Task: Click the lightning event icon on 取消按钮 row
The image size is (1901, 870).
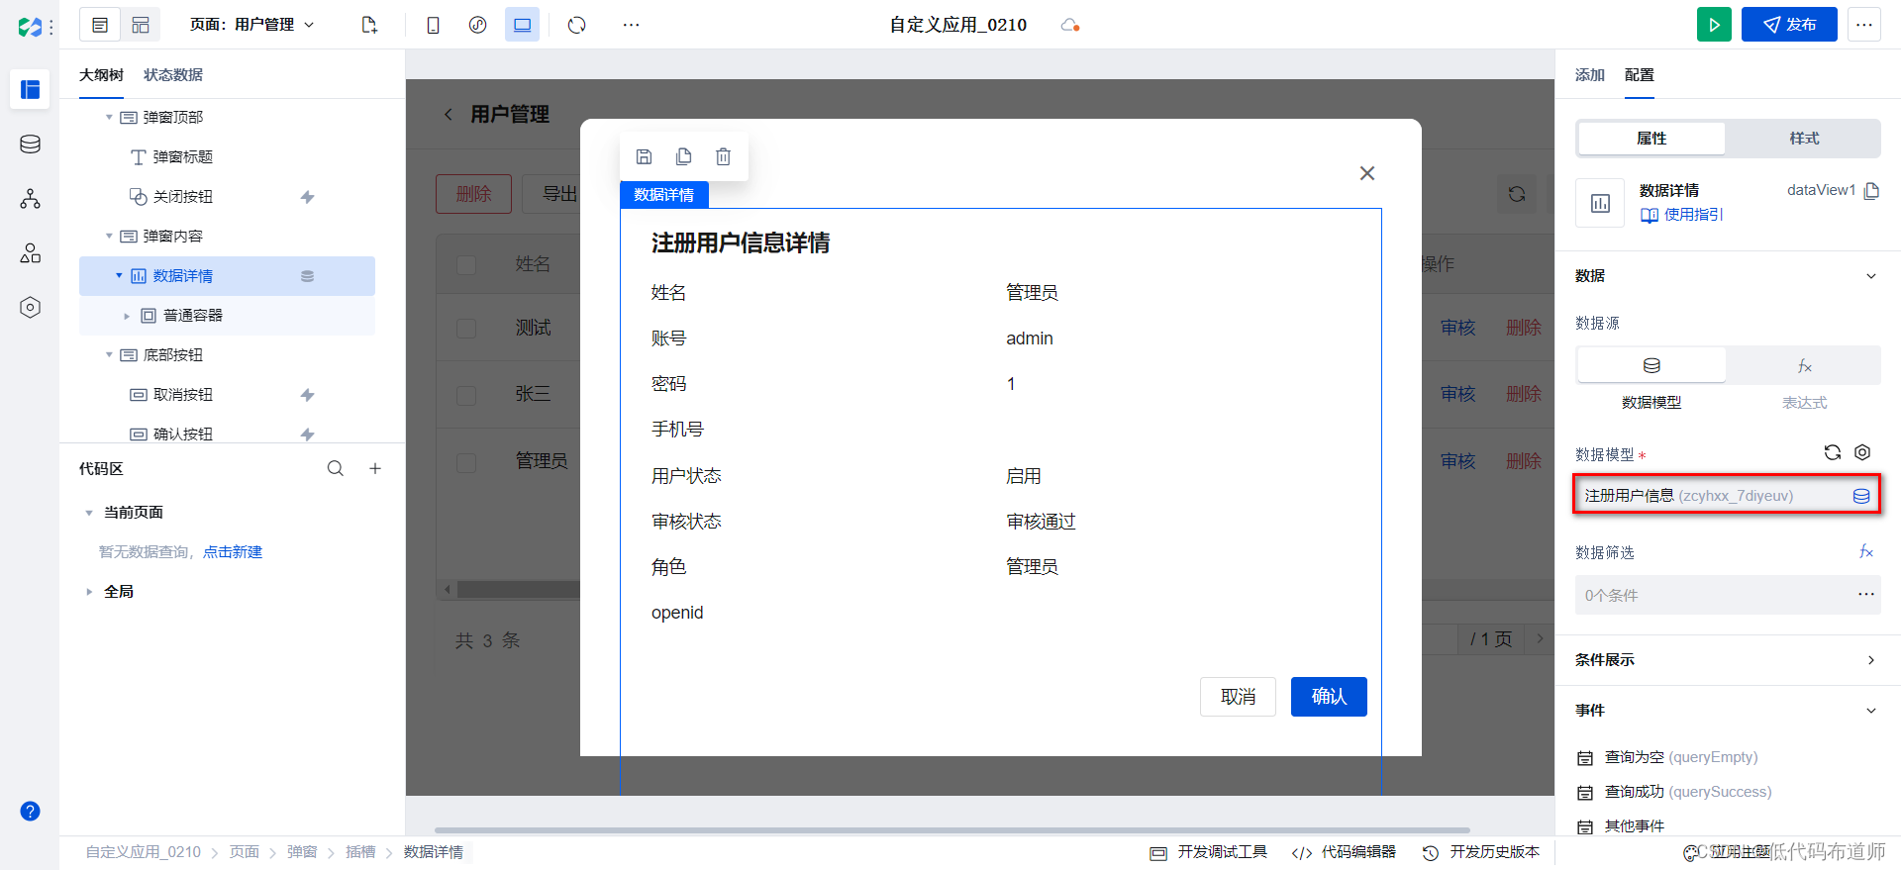Action: click(x=308, y=395)
